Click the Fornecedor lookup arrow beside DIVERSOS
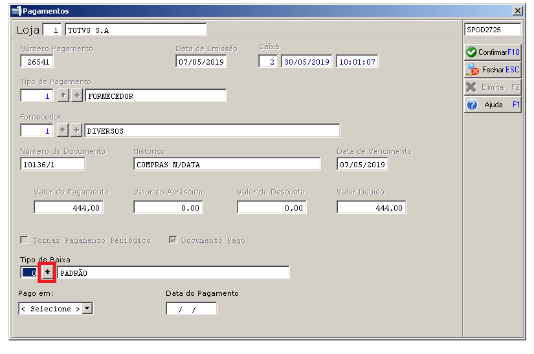This screenshot has height=354, width=534. 62,130
